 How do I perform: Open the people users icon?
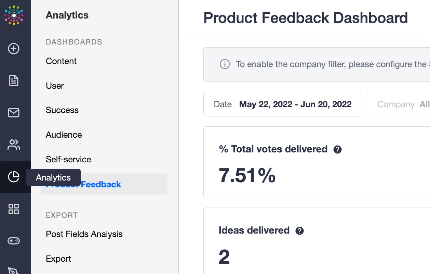click(14, 145)
